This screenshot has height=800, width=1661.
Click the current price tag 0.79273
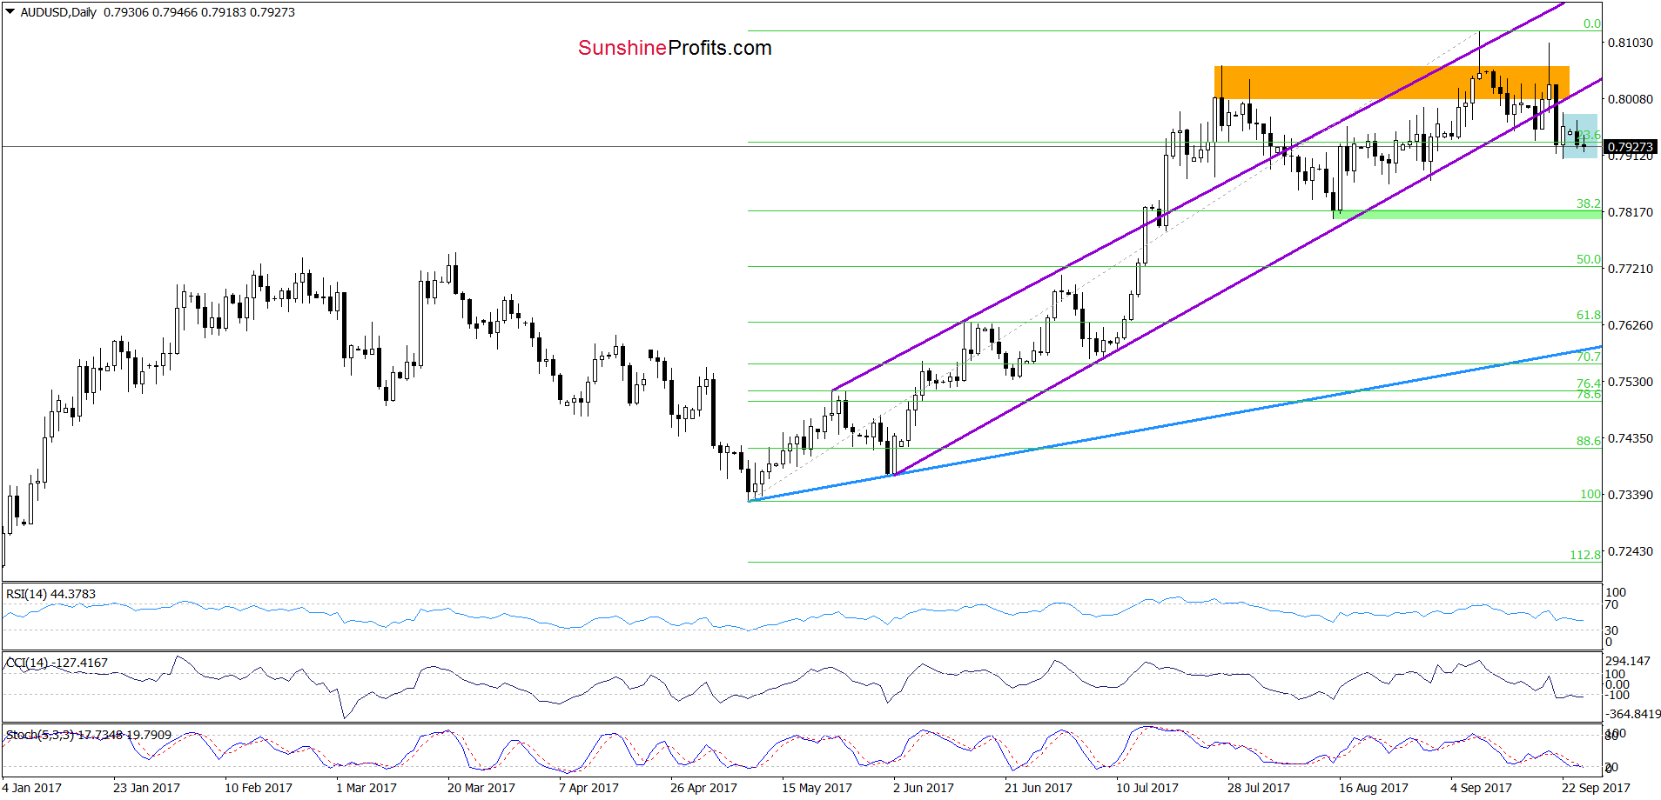pyautogui.click(x=1630, y=147)
